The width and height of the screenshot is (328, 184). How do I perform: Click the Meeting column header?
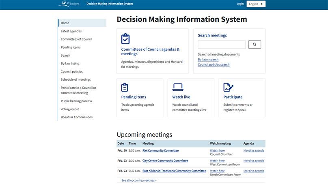pos(148,143)
